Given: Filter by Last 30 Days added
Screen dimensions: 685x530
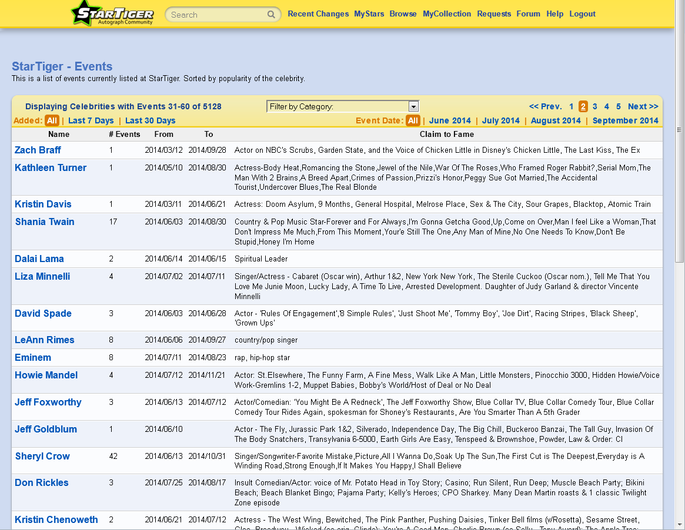Looking at the screenshot, I should click(x=151, y=120).
